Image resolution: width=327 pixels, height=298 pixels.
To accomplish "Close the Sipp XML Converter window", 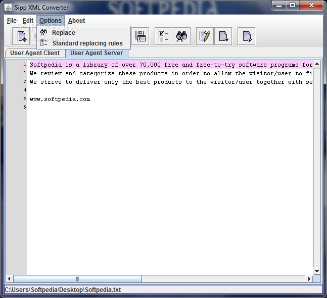I will pyautogui.click(x=311, y=6).
